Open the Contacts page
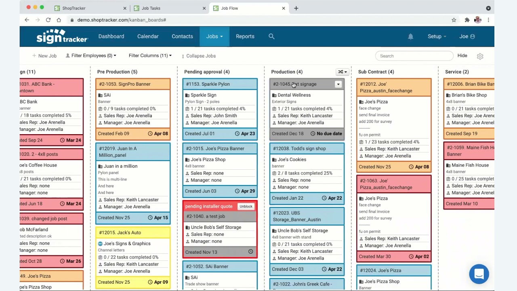This screenshot has height=291, width=517. point(182,36)
